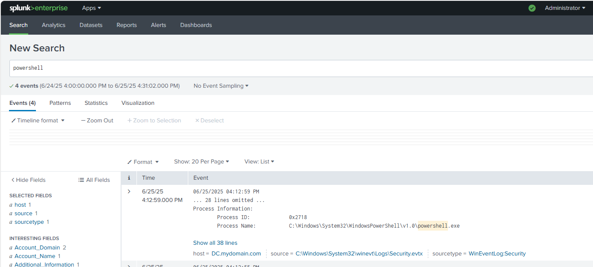Open the host field in sidebar
593x267 pixels.
tap(20, 205)
